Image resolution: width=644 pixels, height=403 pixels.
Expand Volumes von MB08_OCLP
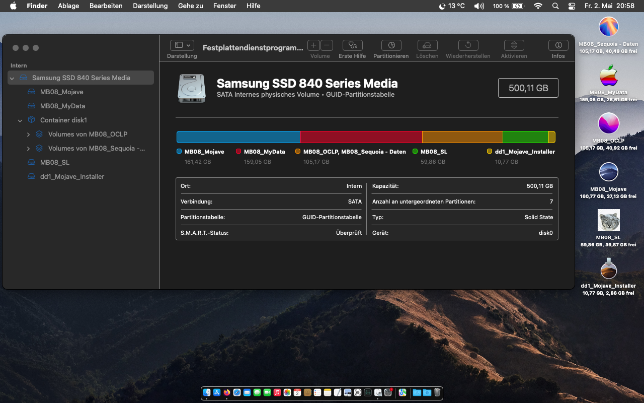tap(28, 135)
